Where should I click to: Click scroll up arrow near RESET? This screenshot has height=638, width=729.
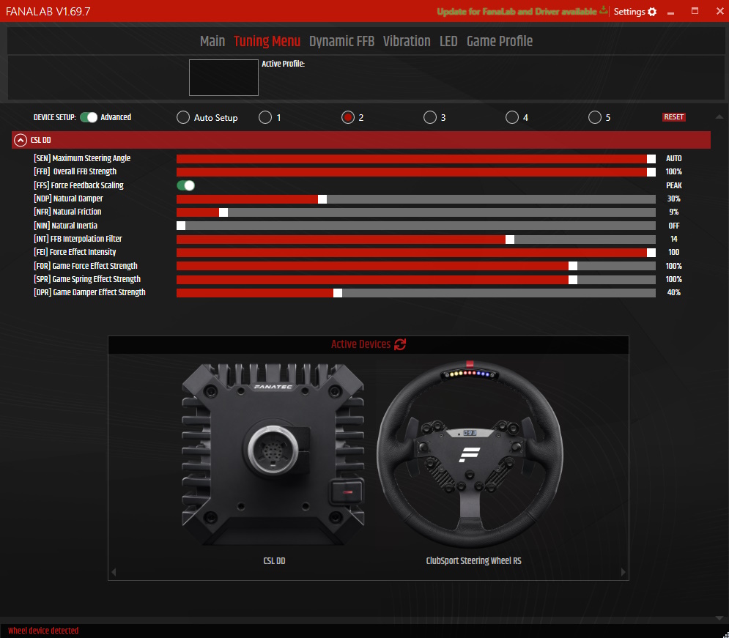(719, 116)
